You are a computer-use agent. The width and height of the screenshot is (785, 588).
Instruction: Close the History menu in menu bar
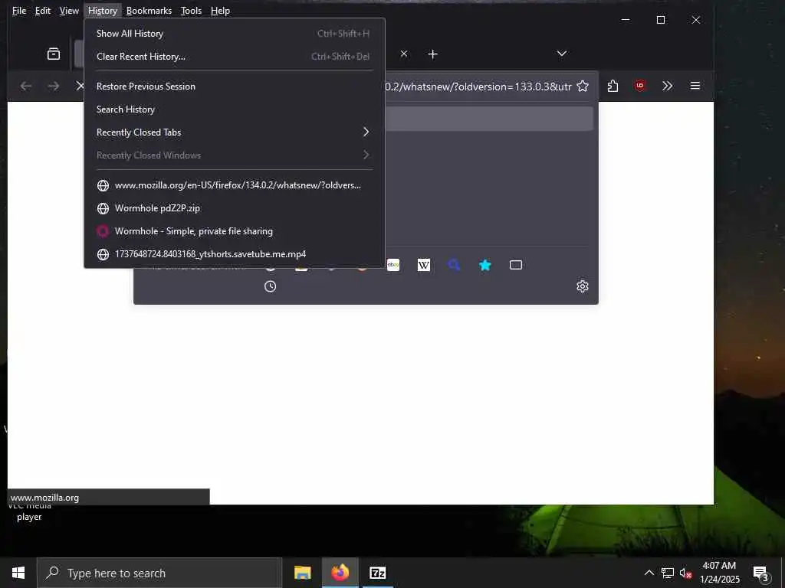[103, 11]
